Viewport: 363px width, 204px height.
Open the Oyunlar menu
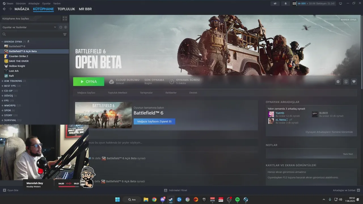pyautogui.click(x=47, y=3)
